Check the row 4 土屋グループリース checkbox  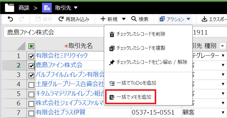click(31, 85)
